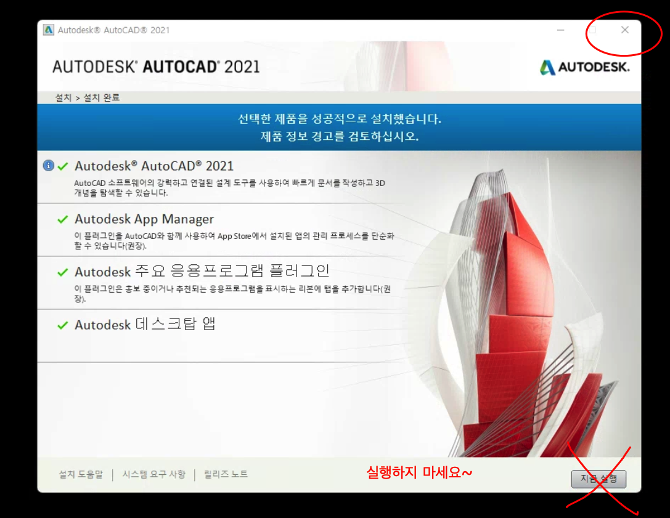This screenshot has width=670, height=518.
Task: Select the Autodesk 주요 응용프로그램 플러그인 title
Action: click(x=202, y=271)
